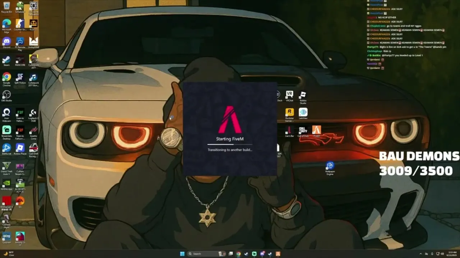
Task: Click the red Shinkansen 0 icon
Action: pos(6,203)
